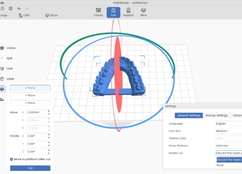Image resolution: width=242 pixels, height=174 pixels.
Task: Click the Move X value field
Action: 37,112
